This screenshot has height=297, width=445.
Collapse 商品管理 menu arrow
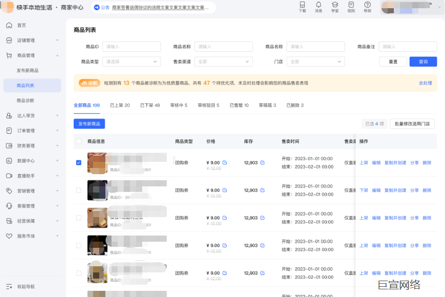(57, 55)
